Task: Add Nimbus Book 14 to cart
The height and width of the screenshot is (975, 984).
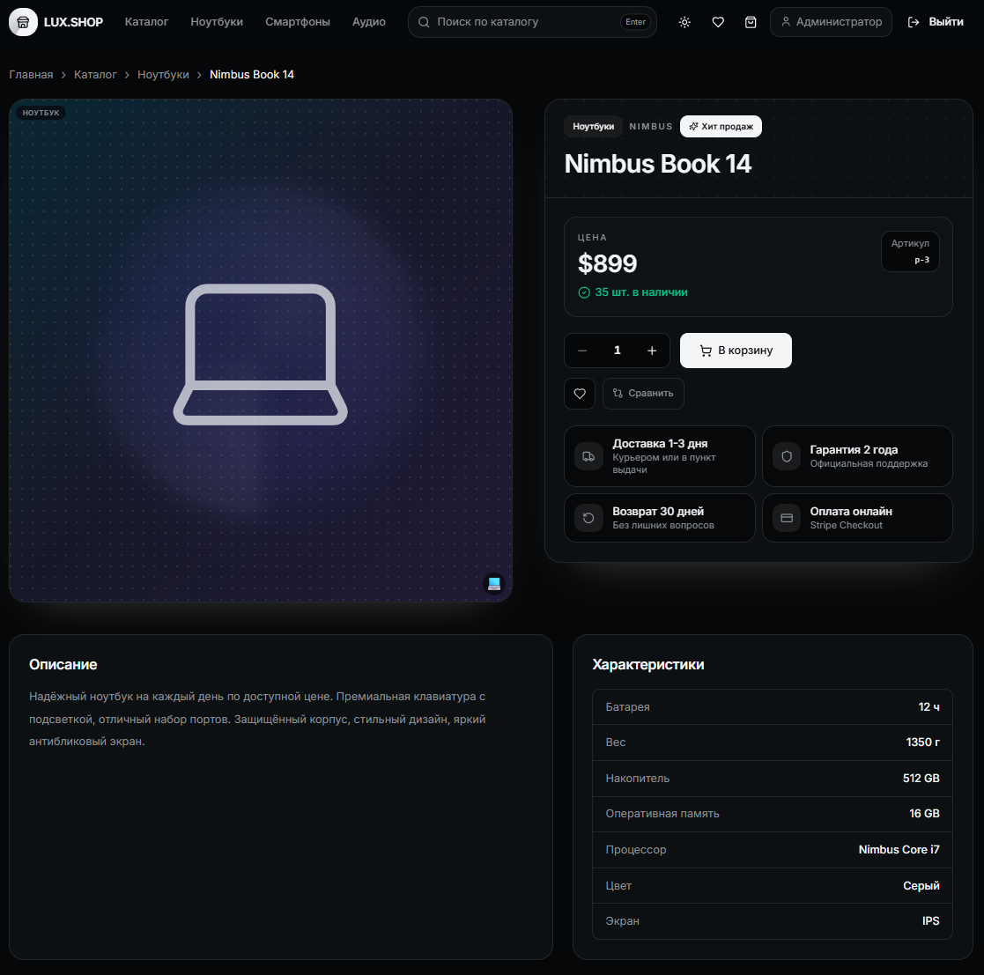Action: [x=736, y=351]
